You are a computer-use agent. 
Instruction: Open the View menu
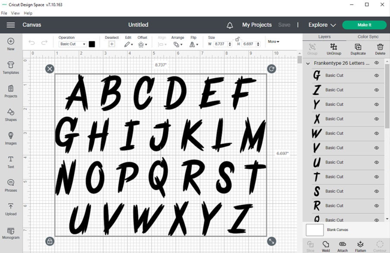coord(15,13)
